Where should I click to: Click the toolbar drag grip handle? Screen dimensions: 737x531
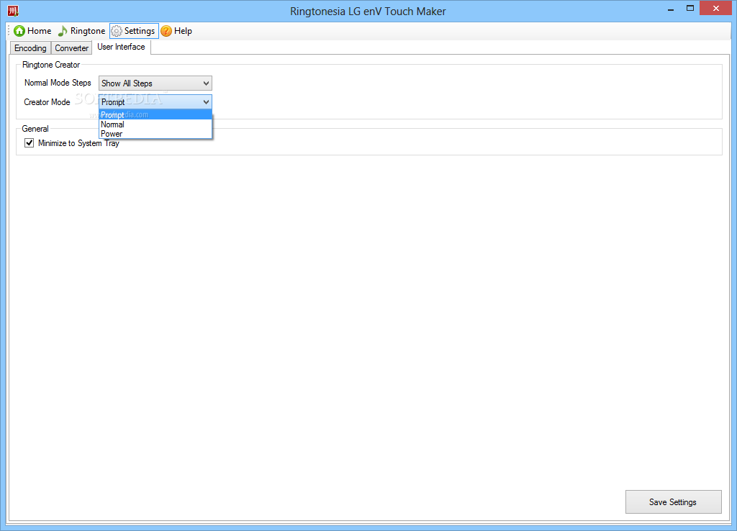click(x=9, y=31)
